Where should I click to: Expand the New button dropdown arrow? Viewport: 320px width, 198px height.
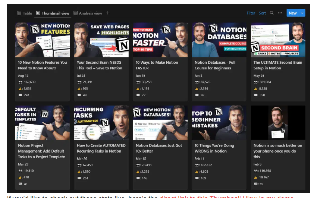(x=302, y=13)
